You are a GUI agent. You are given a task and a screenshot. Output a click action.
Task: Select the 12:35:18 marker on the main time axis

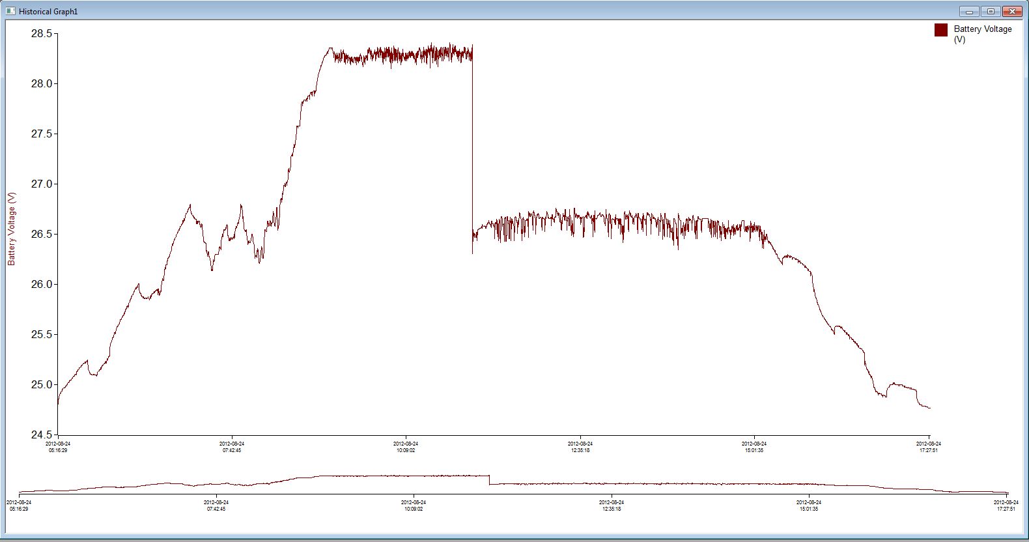coord(580,447)
